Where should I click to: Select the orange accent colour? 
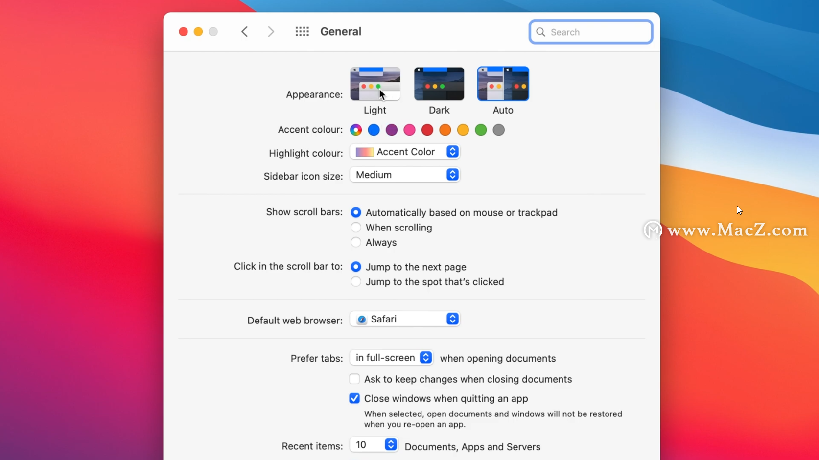[445, 130]
